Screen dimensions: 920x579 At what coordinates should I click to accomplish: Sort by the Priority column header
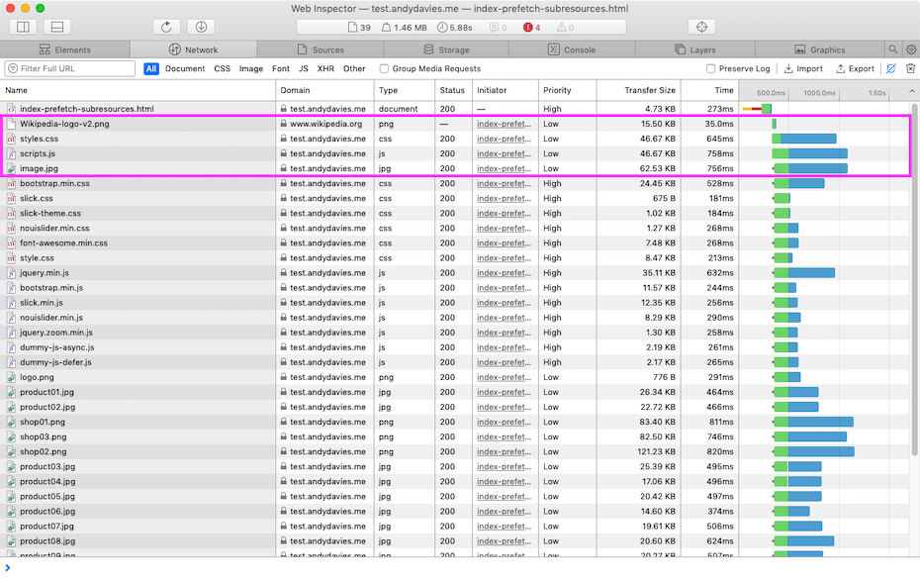click(x=568, y=90)
